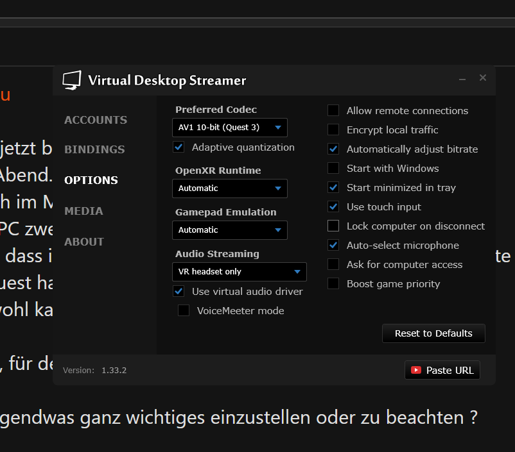Disable Adaptive quantization checkbox
The image size is (515, 452).
coord(179,147)
